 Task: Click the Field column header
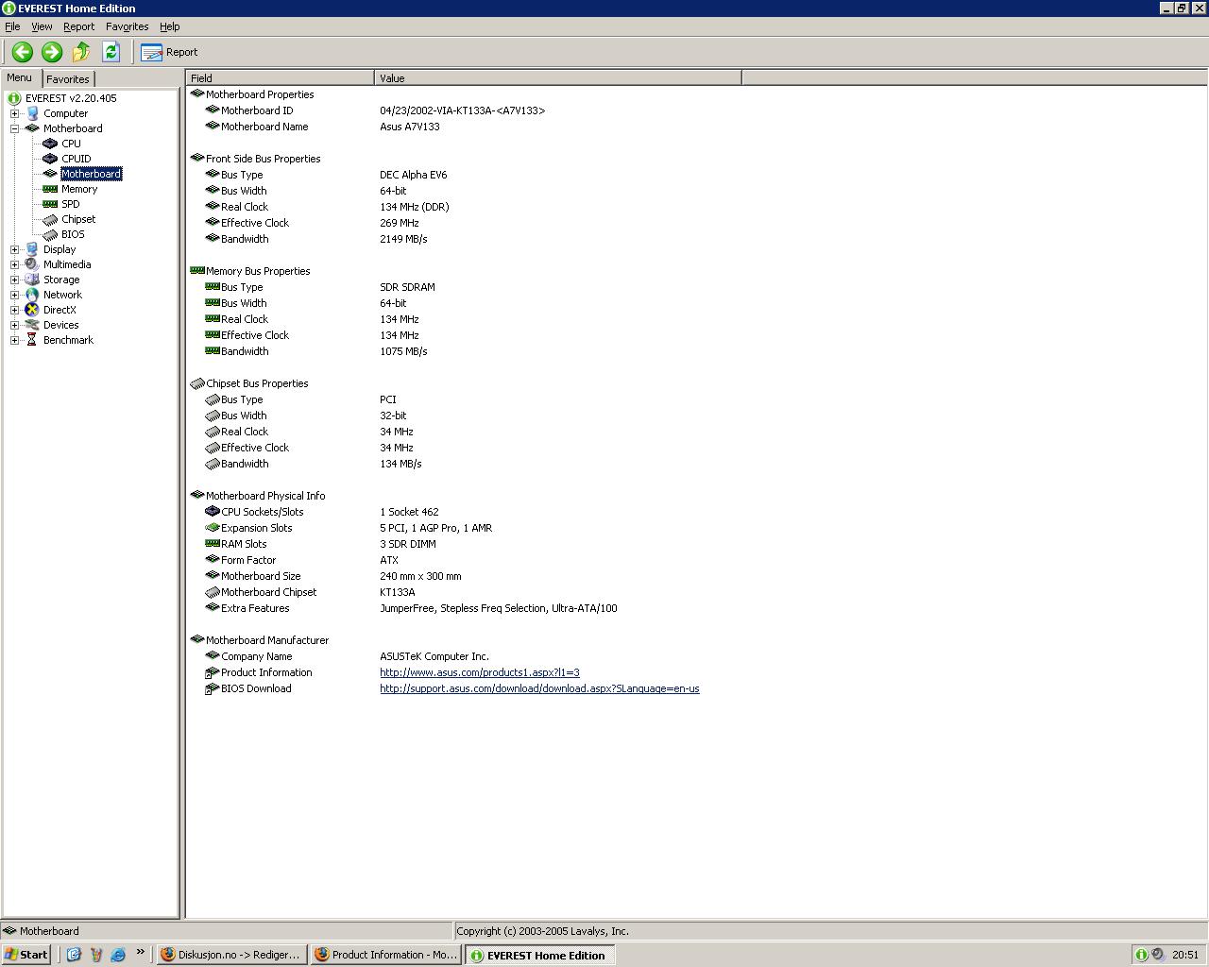click(x=280, y=78)
